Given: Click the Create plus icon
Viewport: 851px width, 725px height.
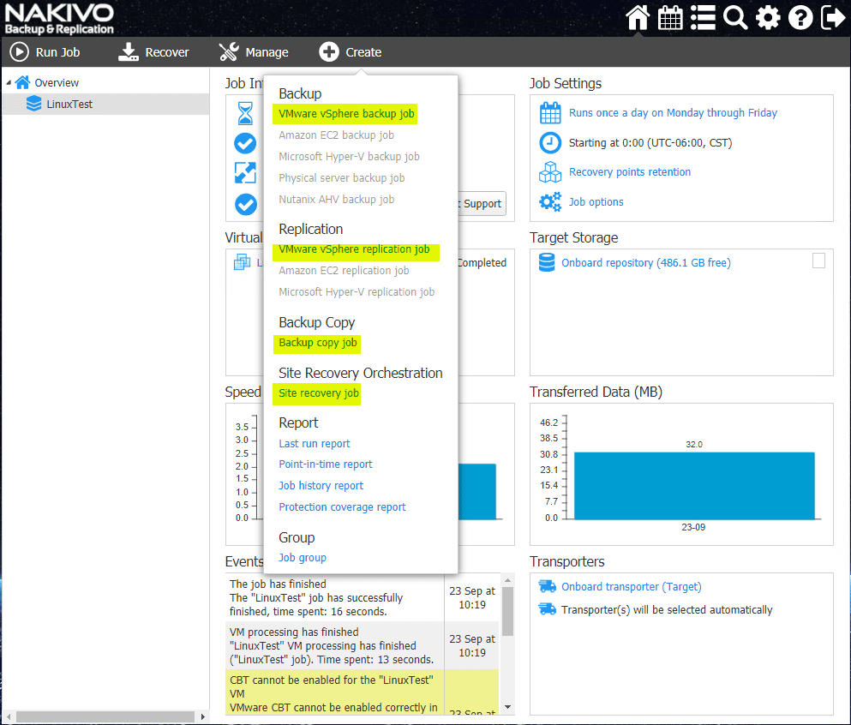Looking at the screenshot, I should point(329,52).
